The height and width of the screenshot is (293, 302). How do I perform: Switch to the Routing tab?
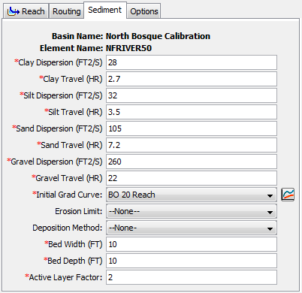(67, 11)
